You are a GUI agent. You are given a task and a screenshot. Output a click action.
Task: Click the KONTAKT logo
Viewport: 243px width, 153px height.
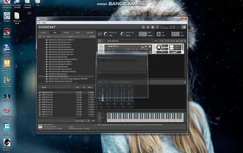coord(47,27)
